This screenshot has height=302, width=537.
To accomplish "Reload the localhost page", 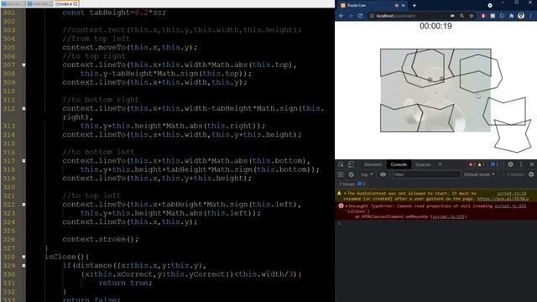I will (x=360, y=16).
